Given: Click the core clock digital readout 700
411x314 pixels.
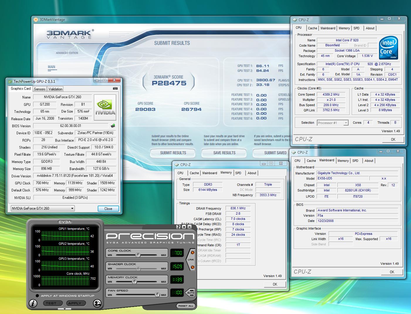Looking at the screenshot, I should [177, 253].
